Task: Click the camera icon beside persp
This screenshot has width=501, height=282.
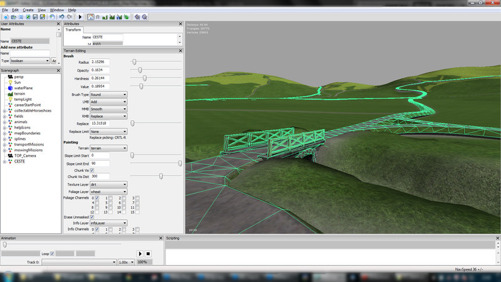Action: [x=10, y=76]
